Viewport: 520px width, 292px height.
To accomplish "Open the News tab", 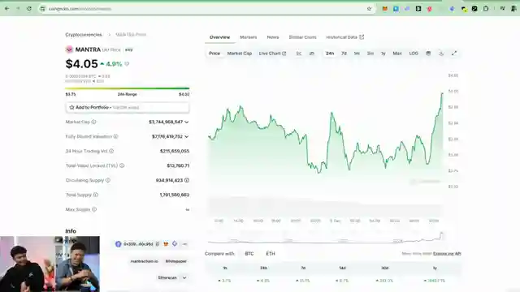I will coord(273,37).
